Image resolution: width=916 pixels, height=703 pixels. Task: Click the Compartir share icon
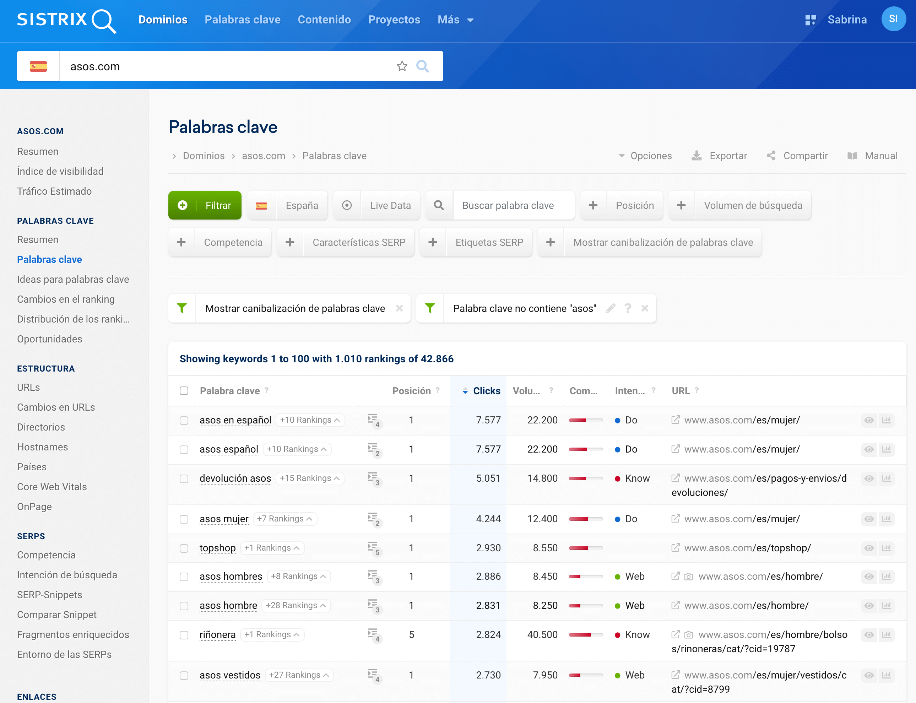tap(771, 156)
